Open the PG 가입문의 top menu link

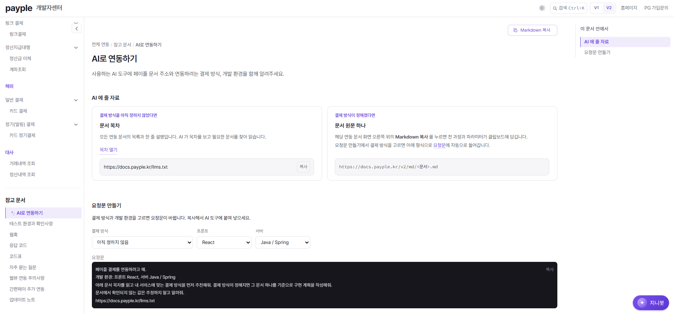(x=656, y=8)
